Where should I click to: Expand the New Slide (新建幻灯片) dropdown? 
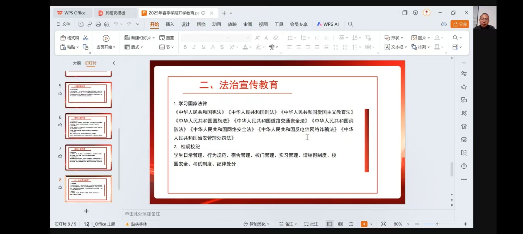154,38
